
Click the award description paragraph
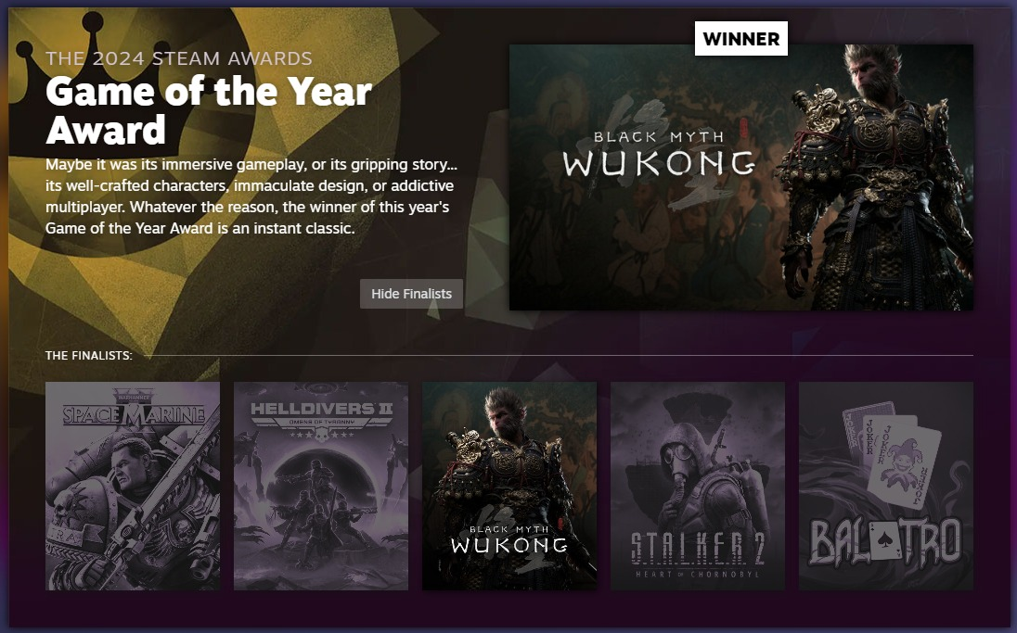[251, 196]
